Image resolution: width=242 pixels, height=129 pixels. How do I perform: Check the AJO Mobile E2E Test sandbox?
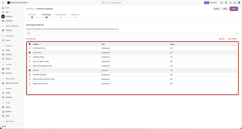[30, 48]
